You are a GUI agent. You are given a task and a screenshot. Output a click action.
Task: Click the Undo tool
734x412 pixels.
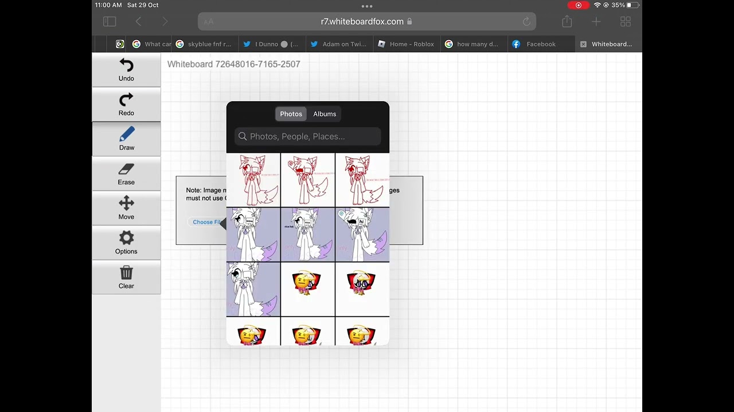pyautogui.click(x=126, y=70)
